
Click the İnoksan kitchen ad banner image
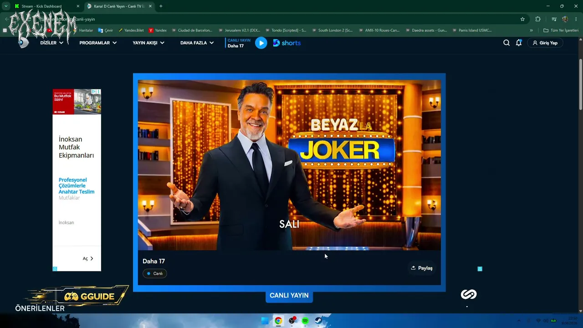point(77,102)
